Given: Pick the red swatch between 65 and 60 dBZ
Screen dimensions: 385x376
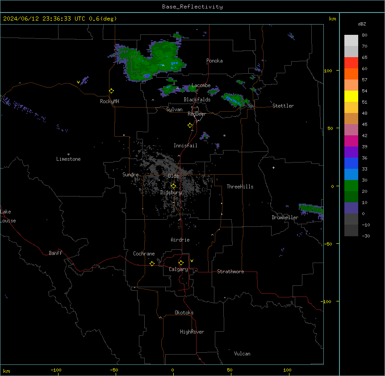Looking at the screenshot, I should [351, 63].
